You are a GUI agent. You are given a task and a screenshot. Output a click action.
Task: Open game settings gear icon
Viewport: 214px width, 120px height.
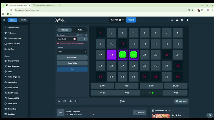(x=59, y=101)
